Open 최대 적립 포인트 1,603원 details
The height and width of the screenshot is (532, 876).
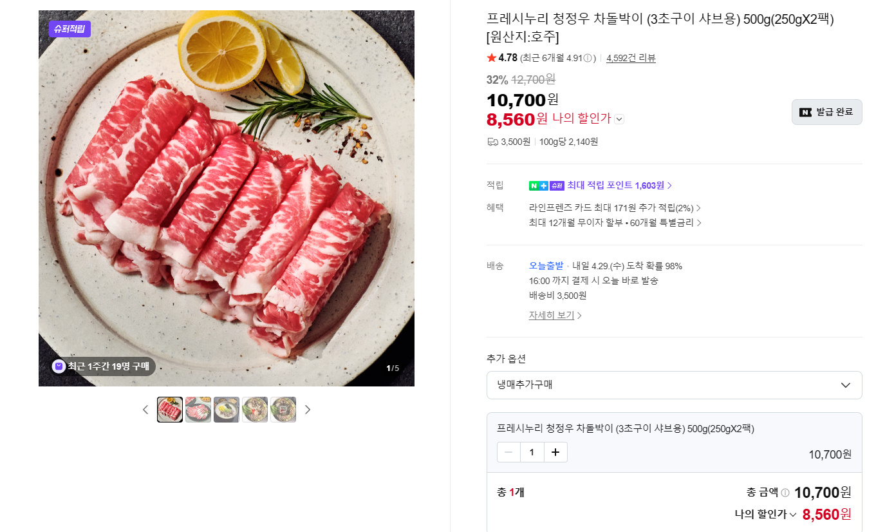pyautogui.click(x=619, y=185)
